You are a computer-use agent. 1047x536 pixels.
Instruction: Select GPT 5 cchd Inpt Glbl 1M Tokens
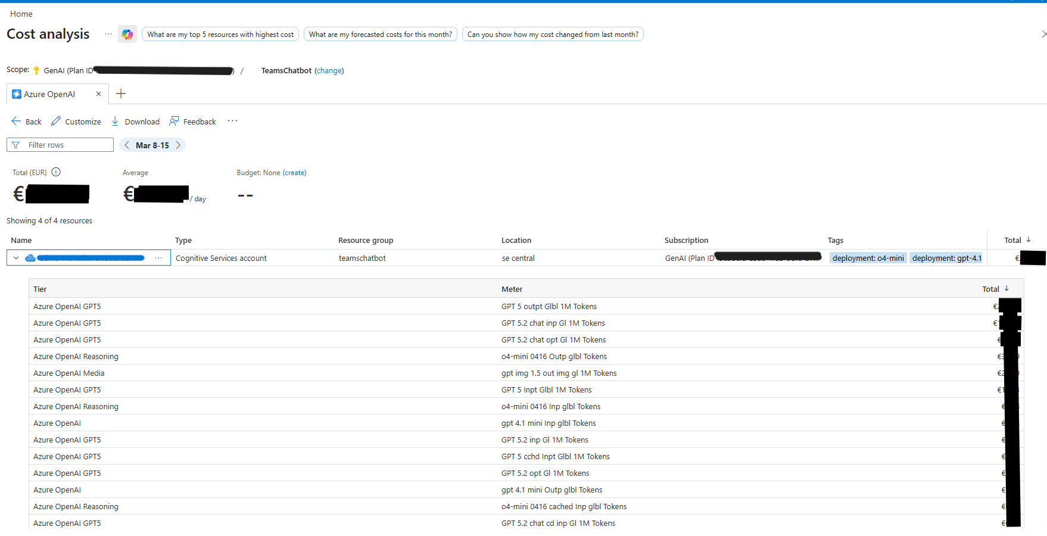pyautogui.click(x=556, y=456)
